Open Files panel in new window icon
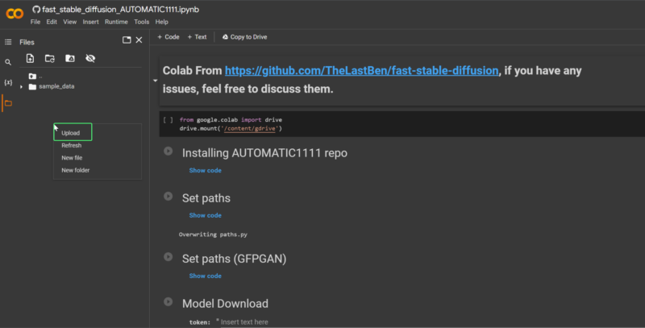 126,40
